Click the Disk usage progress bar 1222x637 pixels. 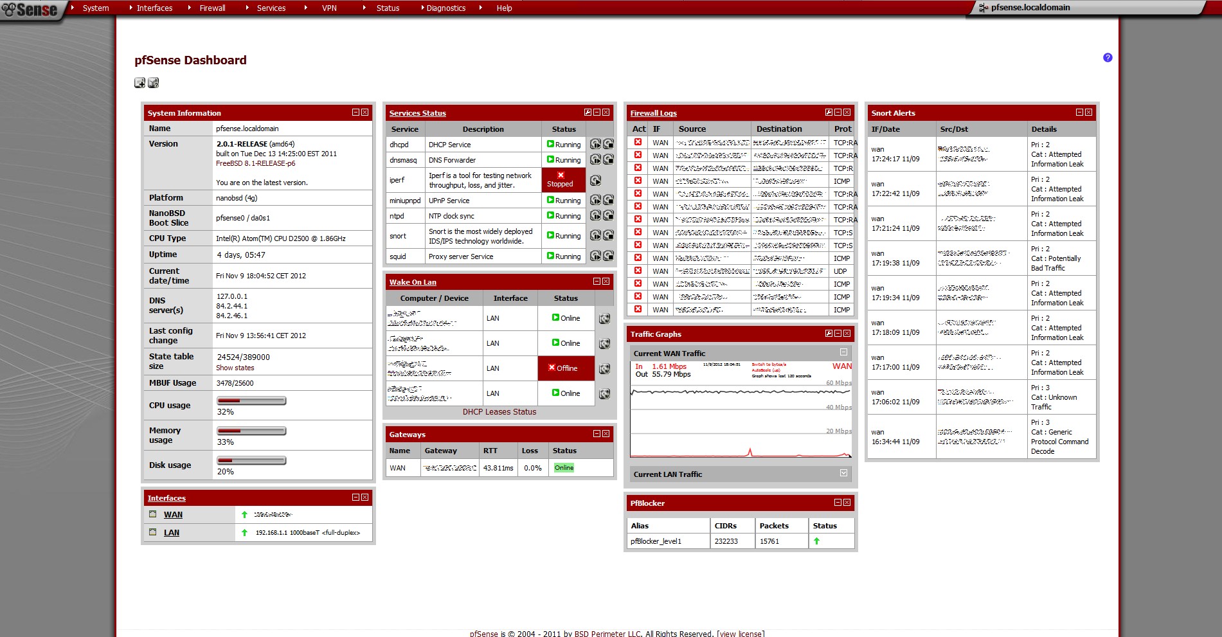pos(251,460)
